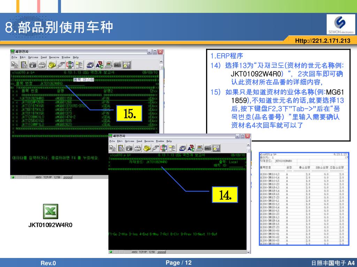357x267 pixels.
Task: Click file transfer computers icon in back window
Action: click(70, 65)
